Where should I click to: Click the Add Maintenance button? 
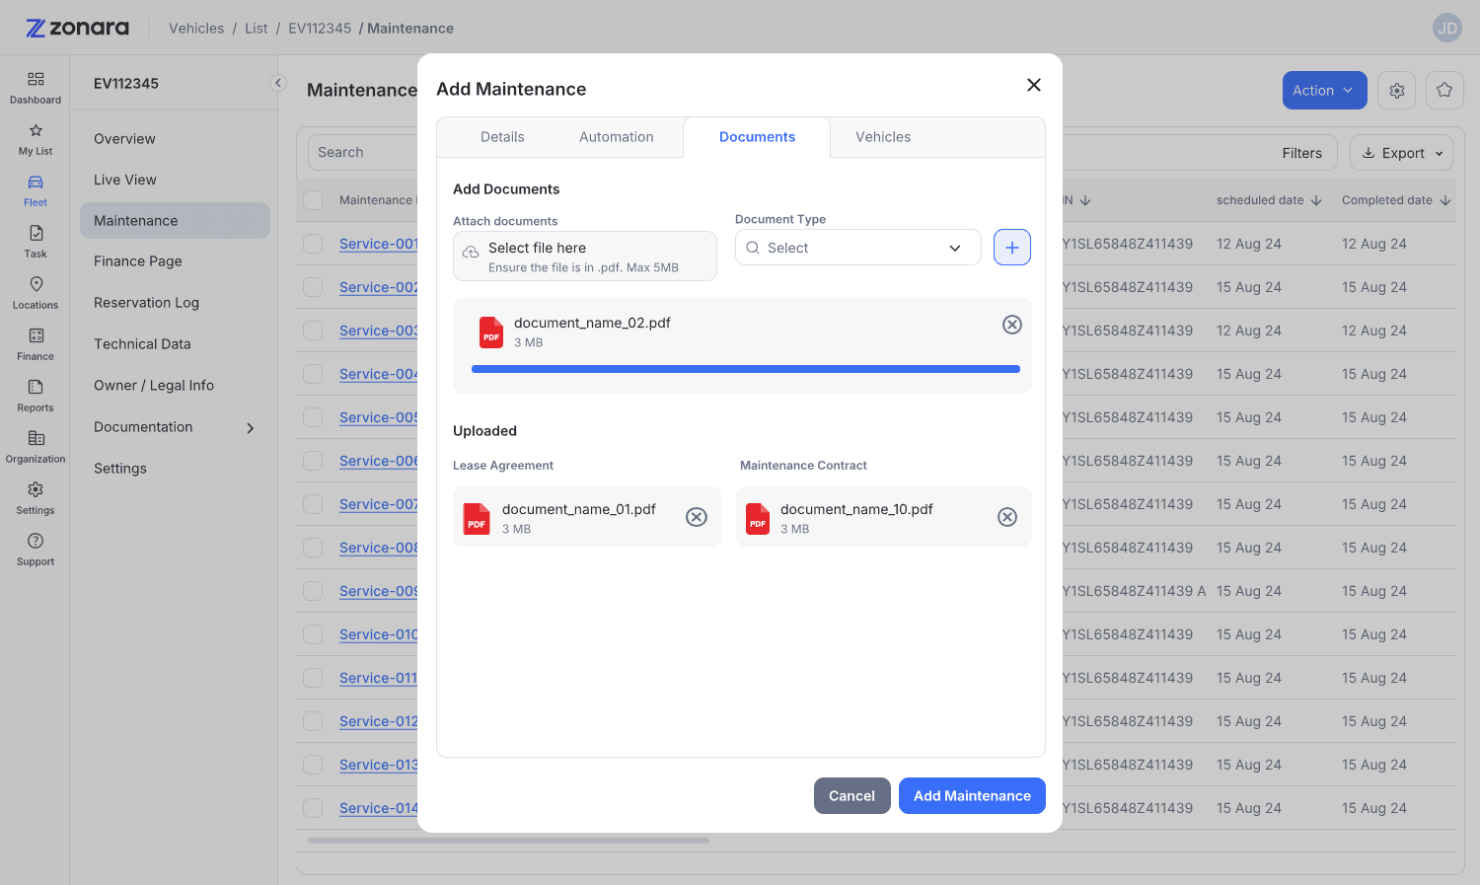pos(972,796)
